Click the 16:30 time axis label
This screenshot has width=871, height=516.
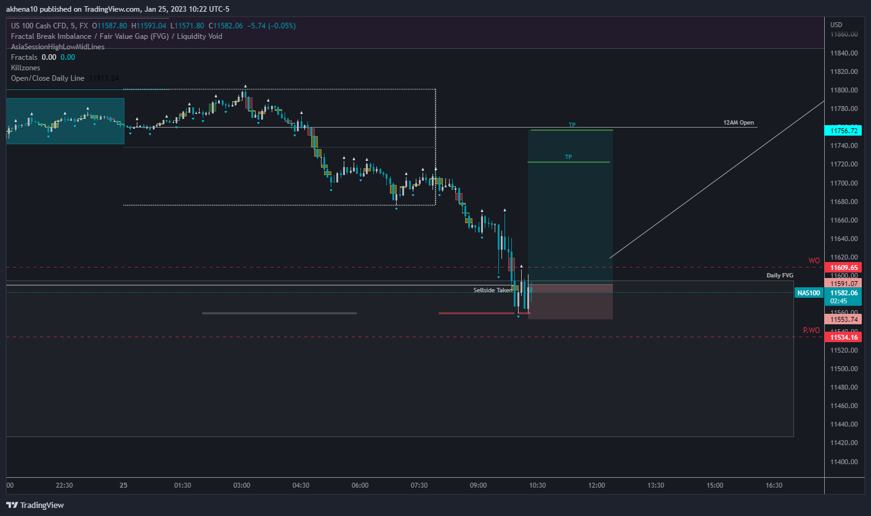point(774,485)
